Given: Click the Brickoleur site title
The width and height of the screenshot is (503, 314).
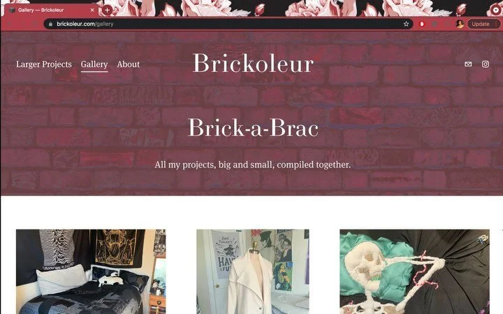Looking at the screenshot, I should pos(253,63).
